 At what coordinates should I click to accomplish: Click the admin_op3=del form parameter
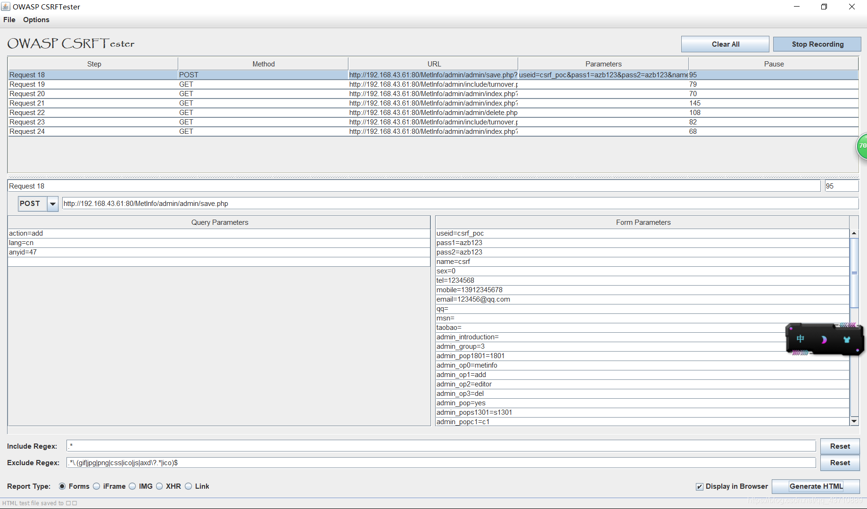[x=642, y=394]
